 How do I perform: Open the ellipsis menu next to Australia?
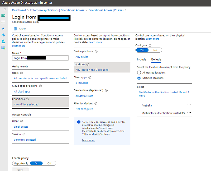pos(189,105)
